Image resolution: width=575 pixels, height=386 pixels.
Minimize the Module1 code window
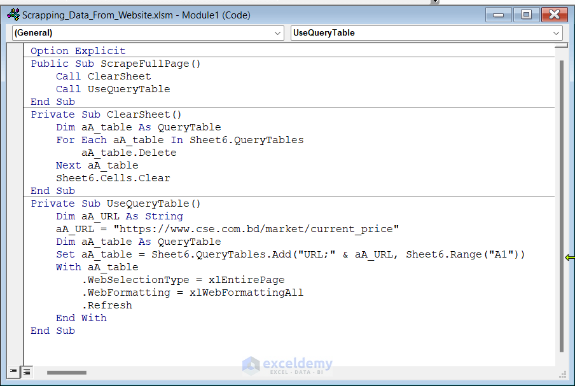499,15
